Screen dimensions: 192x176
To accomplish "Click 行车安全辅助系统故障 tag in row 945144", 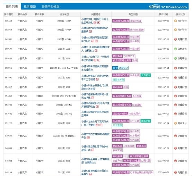I will pos(141,172).
